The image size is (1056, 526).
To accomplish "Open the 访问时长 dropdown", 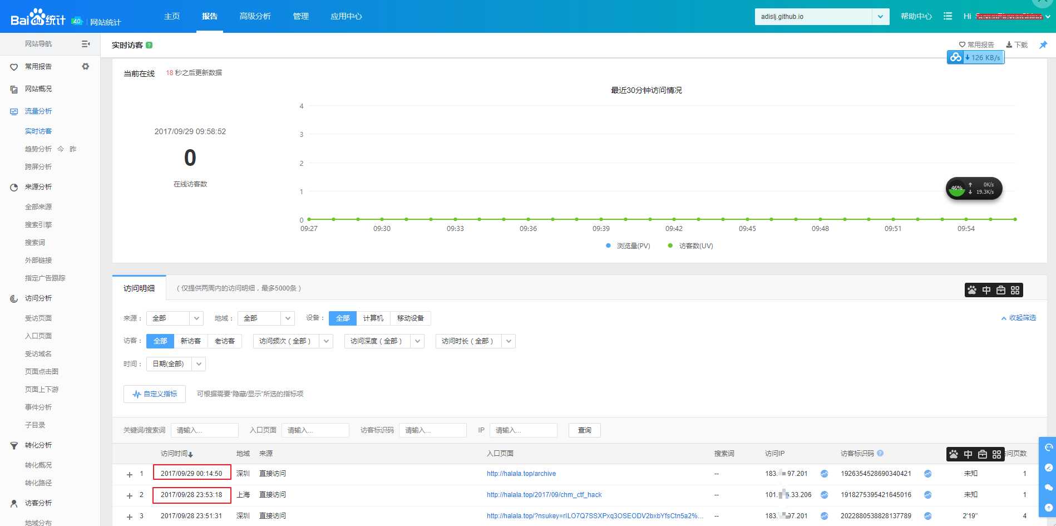I will [x=475, y=341].
